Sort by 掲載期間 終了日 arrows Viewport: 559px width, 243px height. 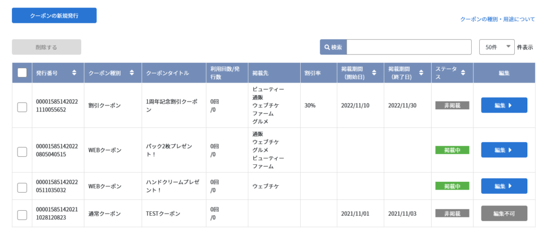[421, 73]
